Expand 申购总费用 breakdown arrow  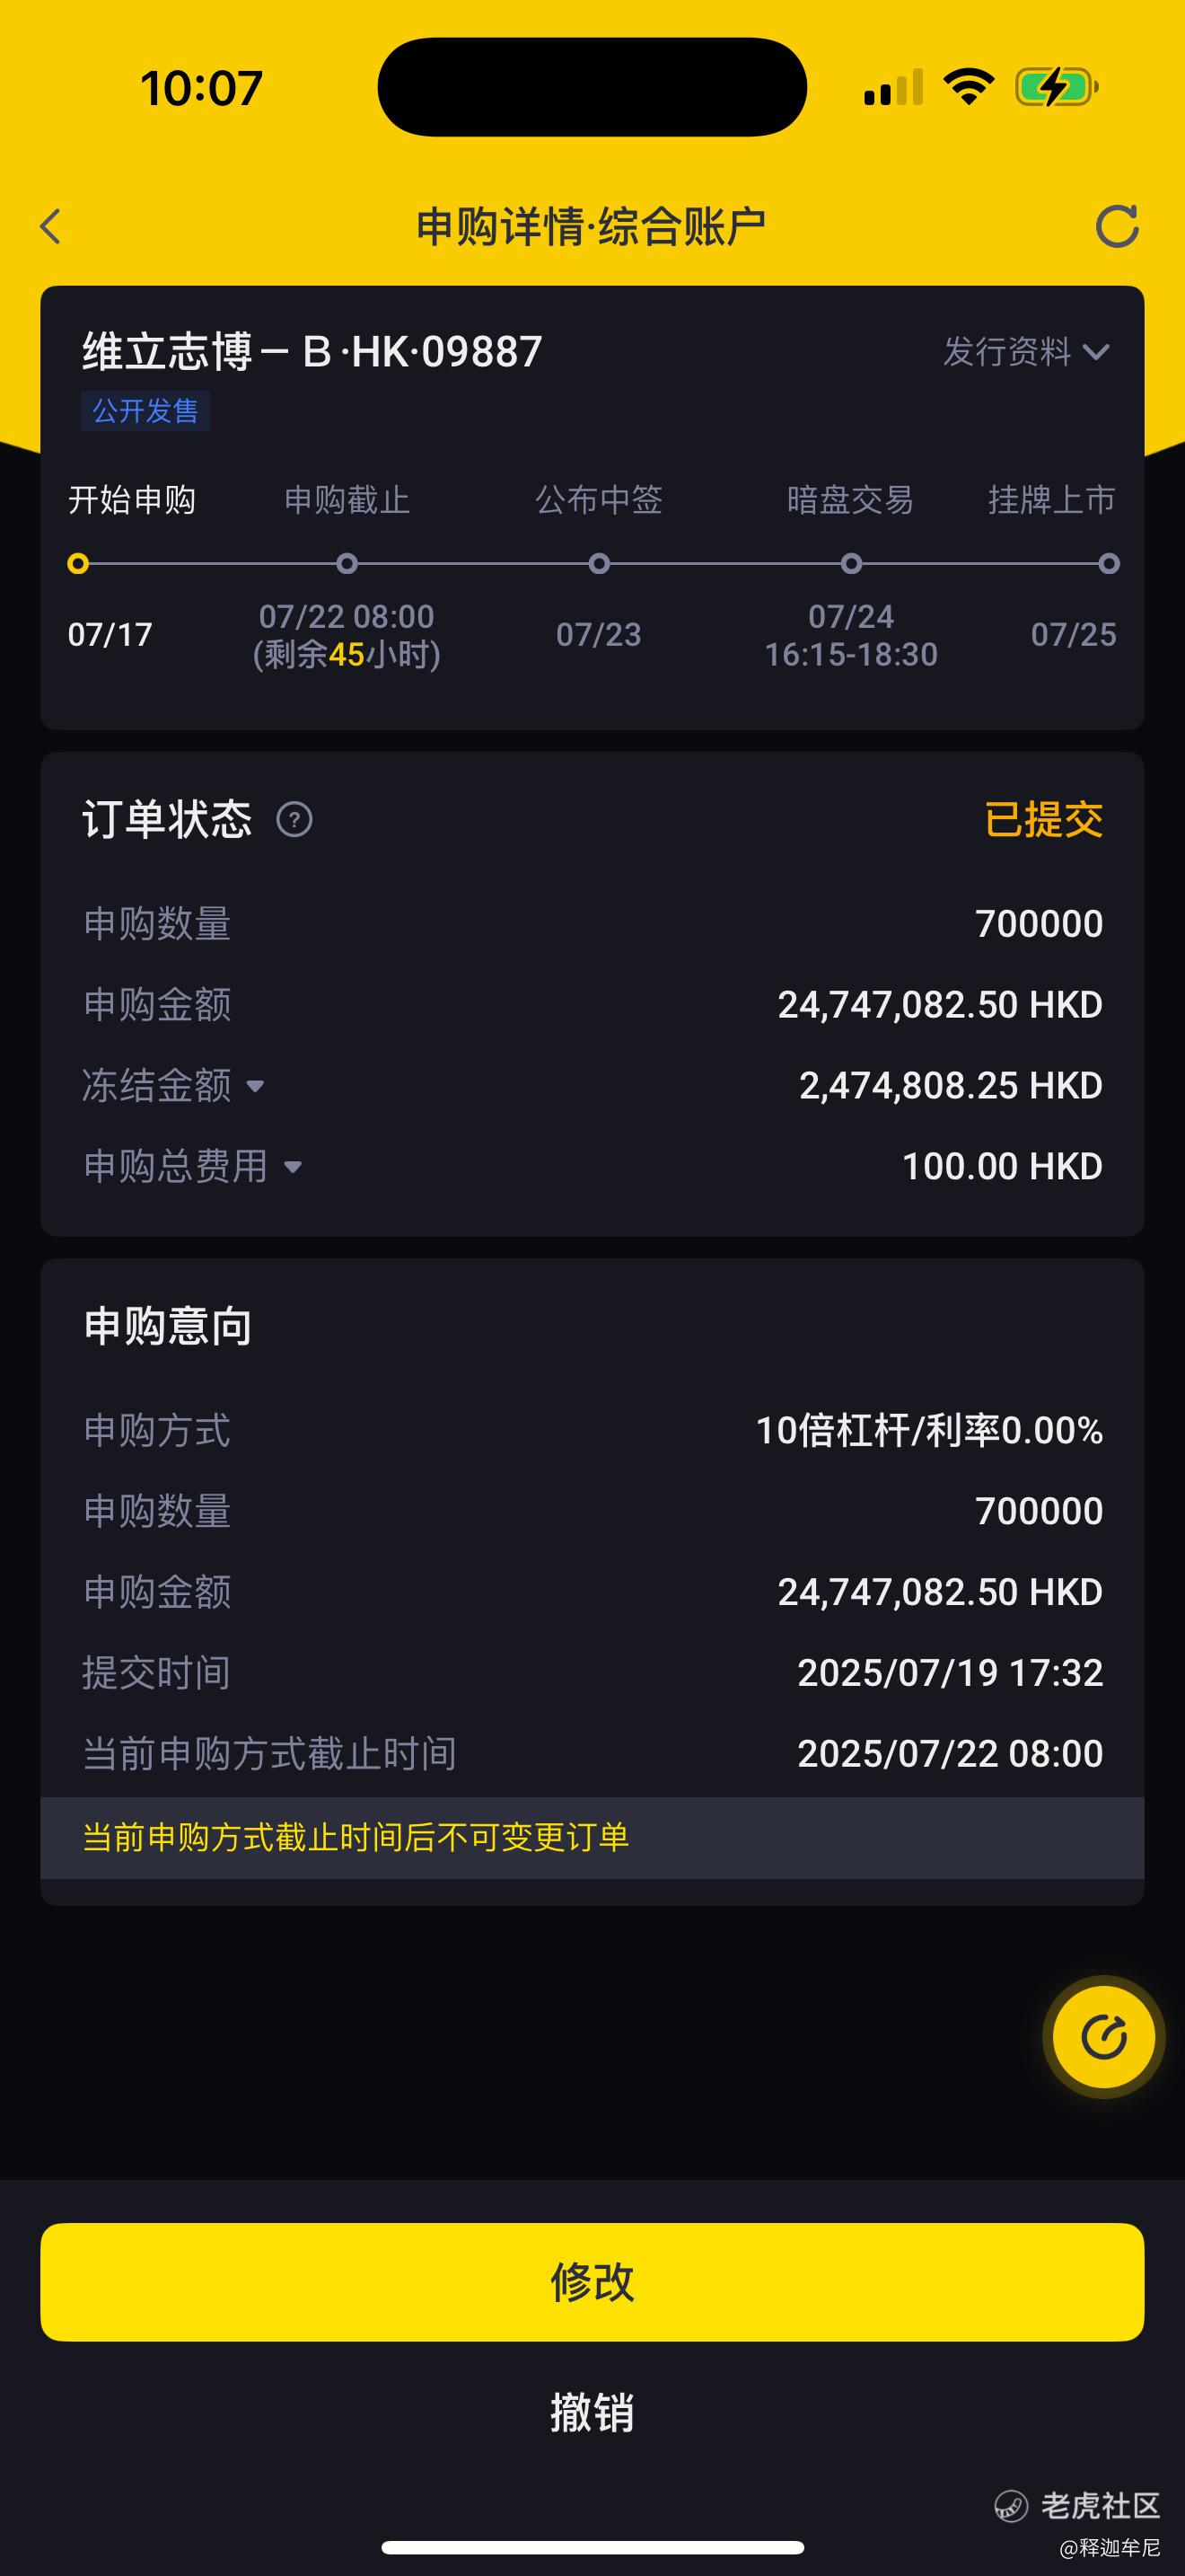pyautogui.click(x=293, y=1167)
